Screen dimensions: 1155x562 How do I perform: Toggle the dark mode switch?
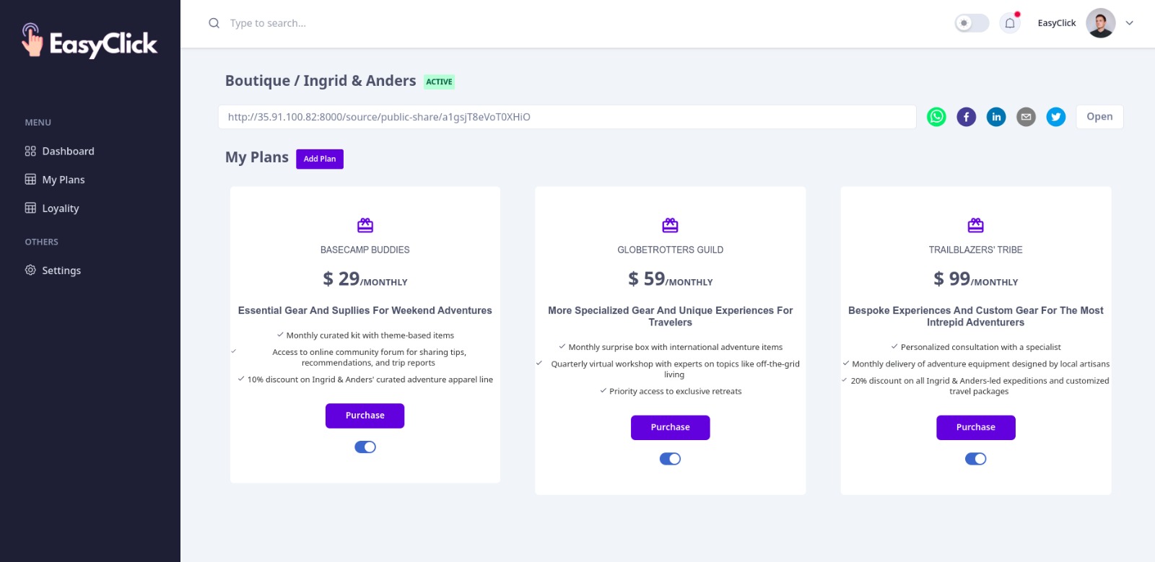click(972, 23)
